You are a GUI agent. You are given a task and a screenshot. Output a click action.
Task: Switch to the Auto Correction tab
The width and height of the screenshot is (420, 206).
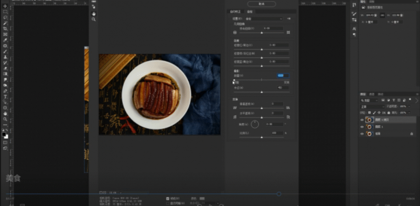tap(235, 12)
